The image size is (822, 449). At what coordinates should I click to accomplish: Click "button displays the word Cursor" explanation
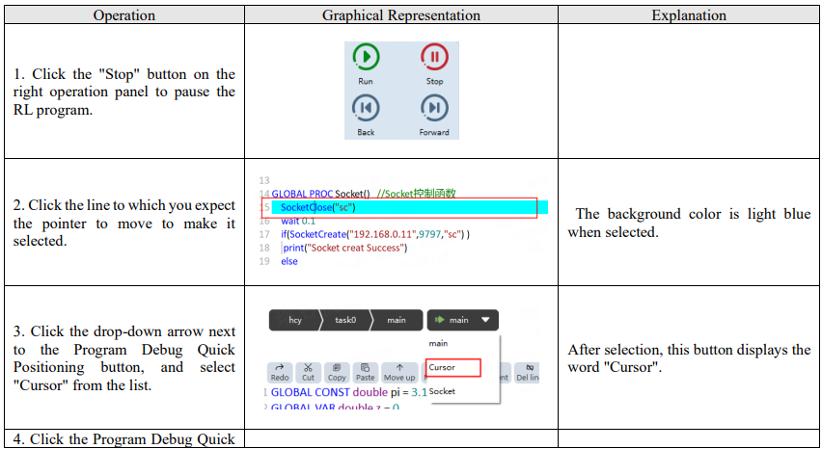[x=689, y=357]
